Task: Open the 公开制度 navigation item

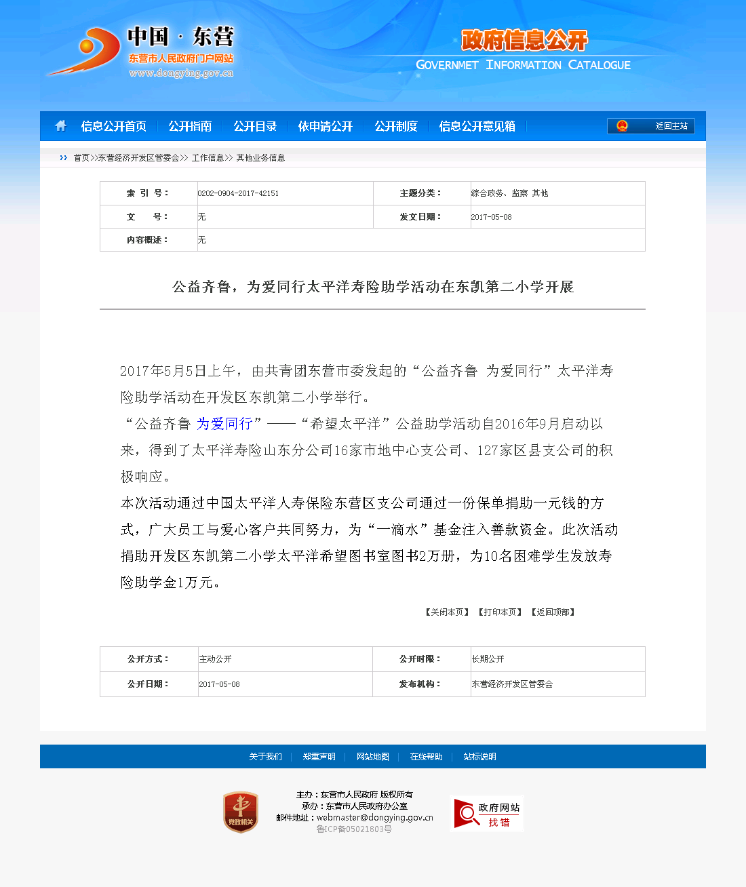Action: [x=396, y=126]
